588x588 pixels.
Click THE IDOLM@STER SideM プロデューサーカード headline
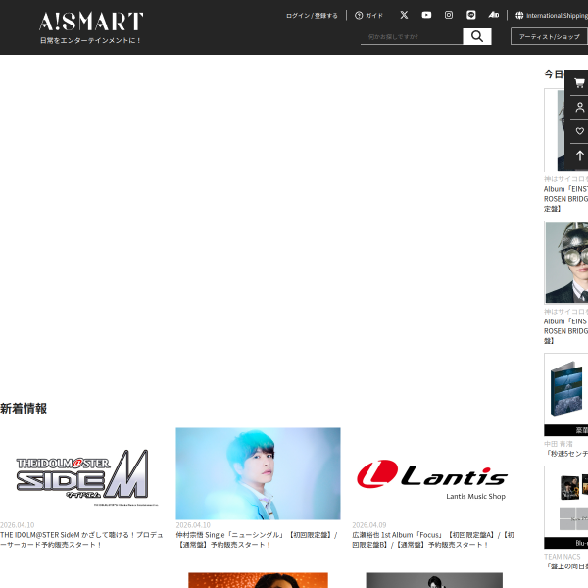(81, 540)
